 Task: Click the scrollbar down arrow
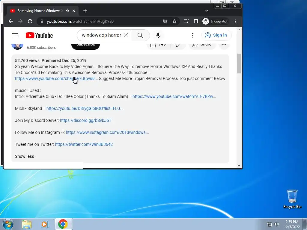coord(239,166)
